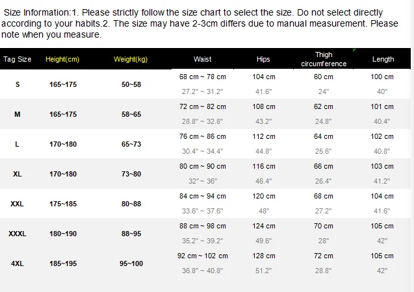The width and height of the screenshot is (414, 292).
Task: Select the Tag Size column header
Action: pos(18,59)
